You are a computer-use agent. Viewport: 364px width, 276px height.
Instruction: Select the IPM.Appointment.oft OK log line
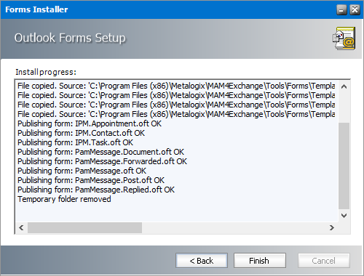pyautogui.click(x=90, y=123)
